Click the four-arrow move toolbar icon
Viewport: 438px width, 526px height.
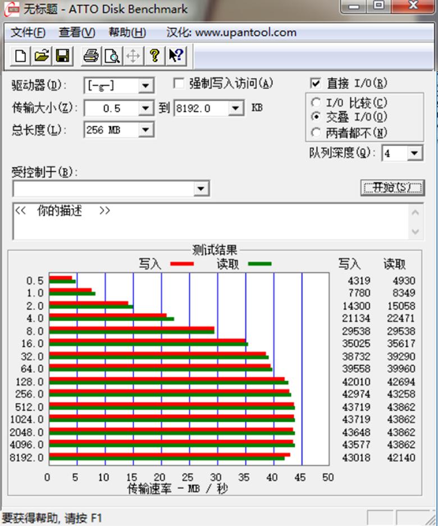coord(133,56)
